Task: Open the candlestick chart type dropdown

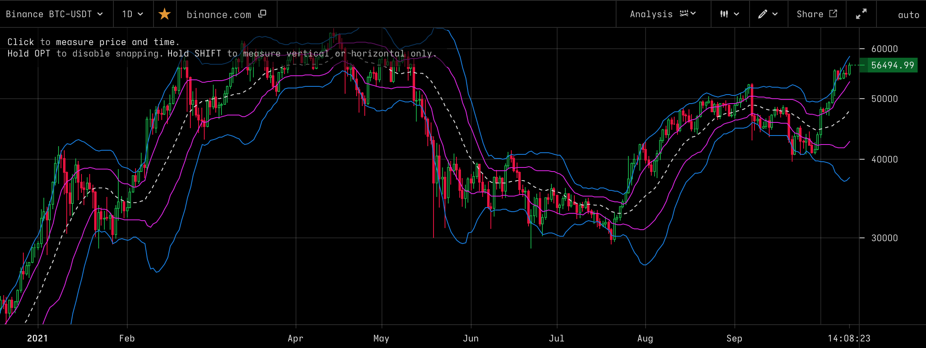Action: point(730,14)
